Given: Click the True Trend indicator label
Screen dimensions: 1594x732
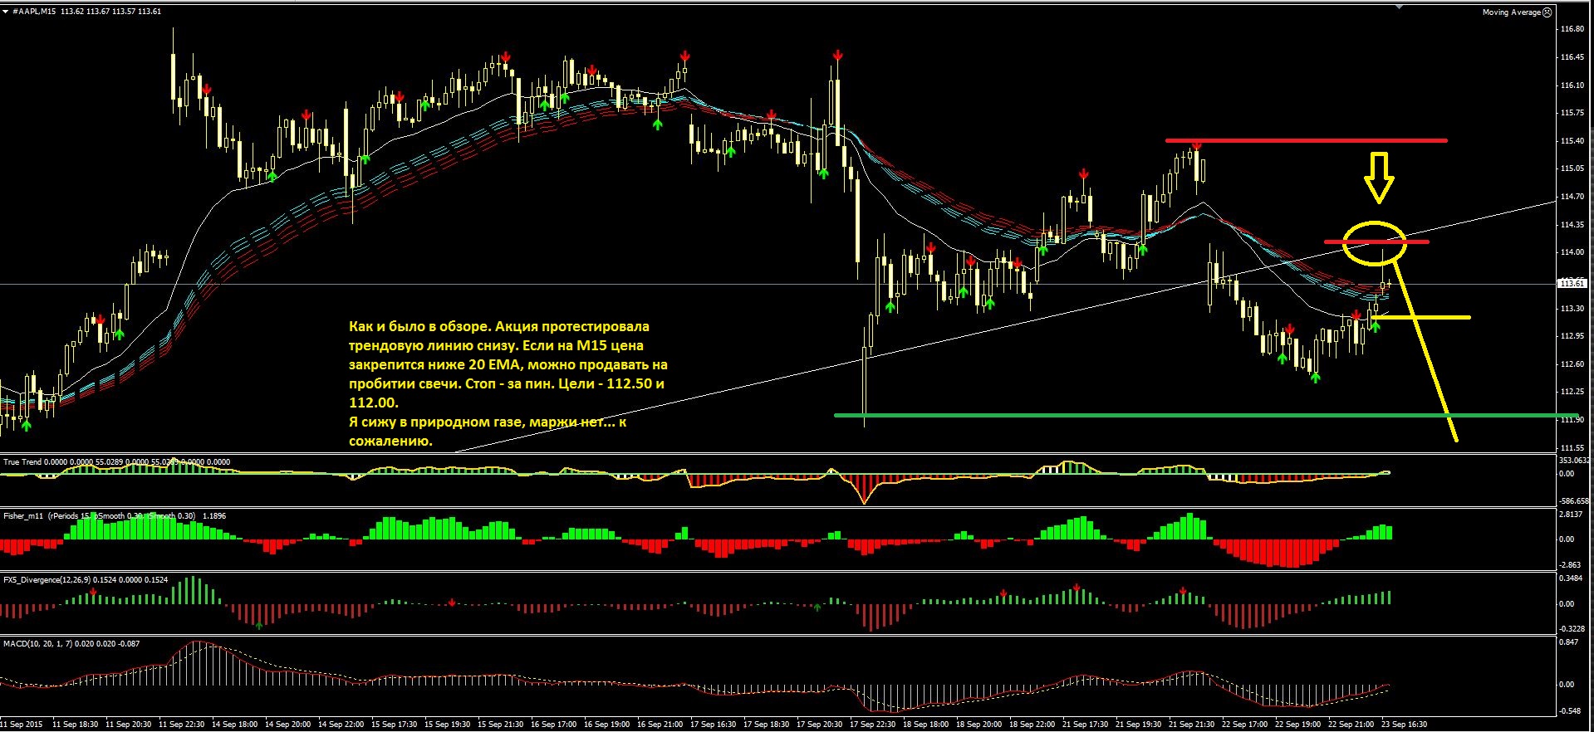Looking at the screenshot, I should (22, 462).
